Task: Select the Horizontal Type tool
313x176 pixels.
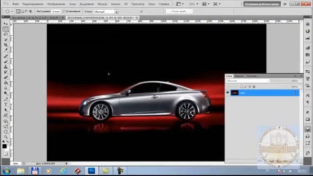Action: pos(6,105)
